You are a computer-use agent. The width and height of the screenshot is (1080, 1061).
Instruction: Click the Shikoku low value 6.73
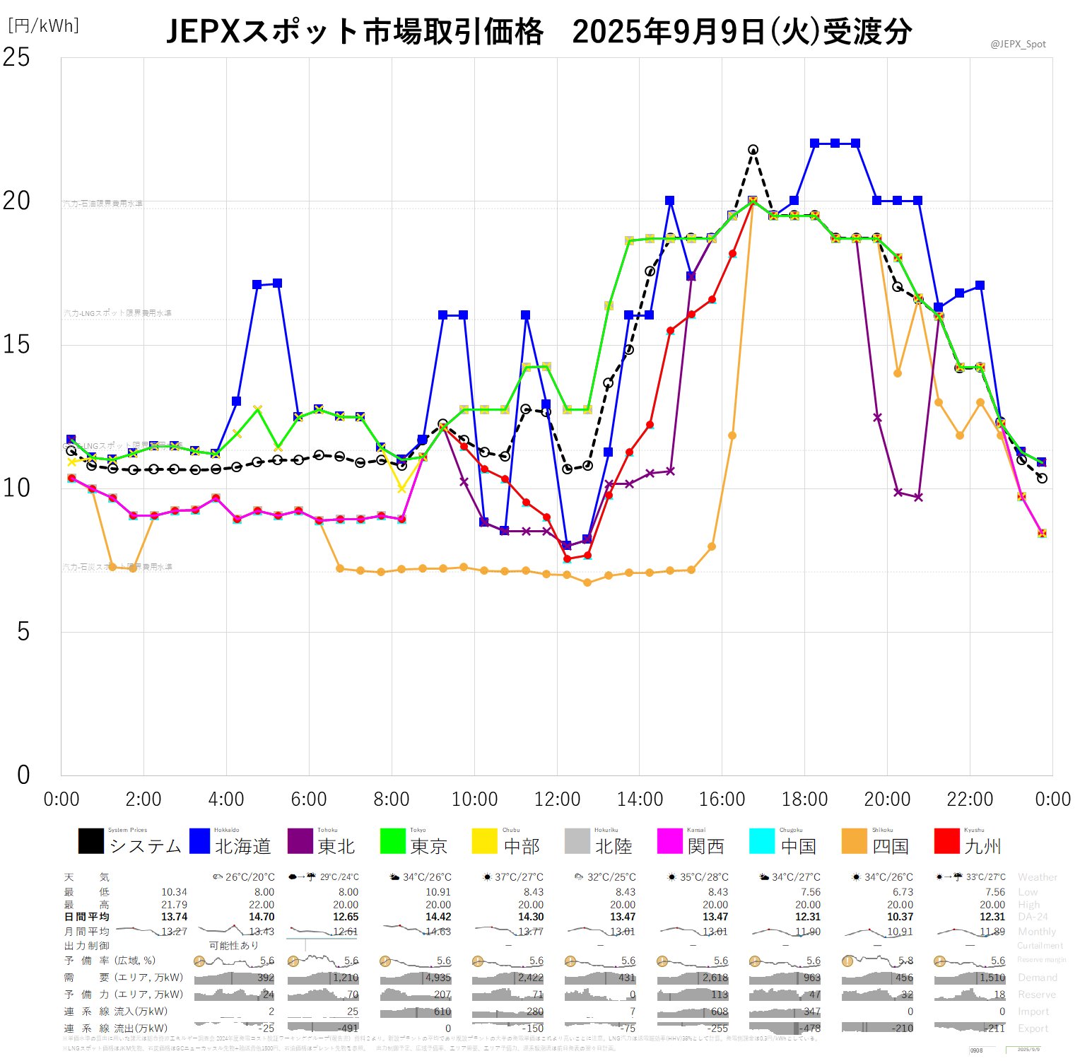[903, 892]
